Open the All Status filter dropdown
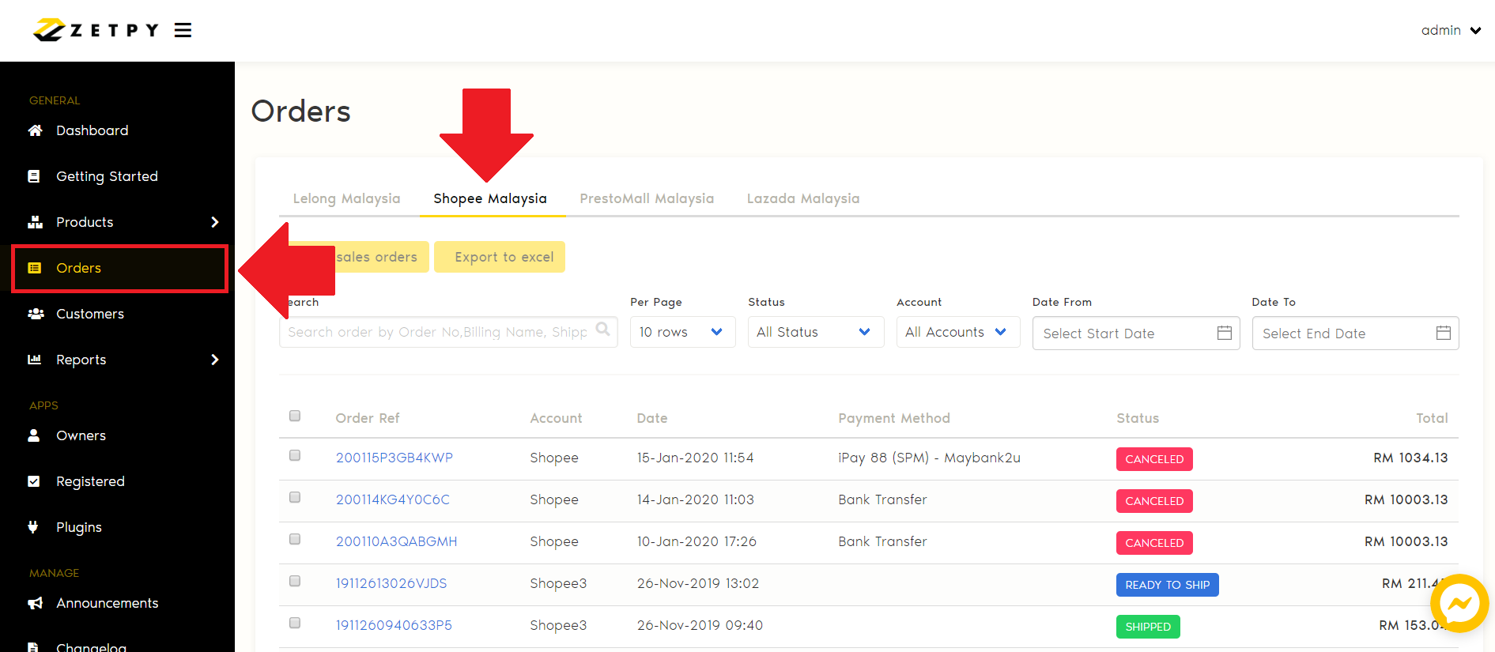The width and height of the screenshot is (1495, 652). 815,332
